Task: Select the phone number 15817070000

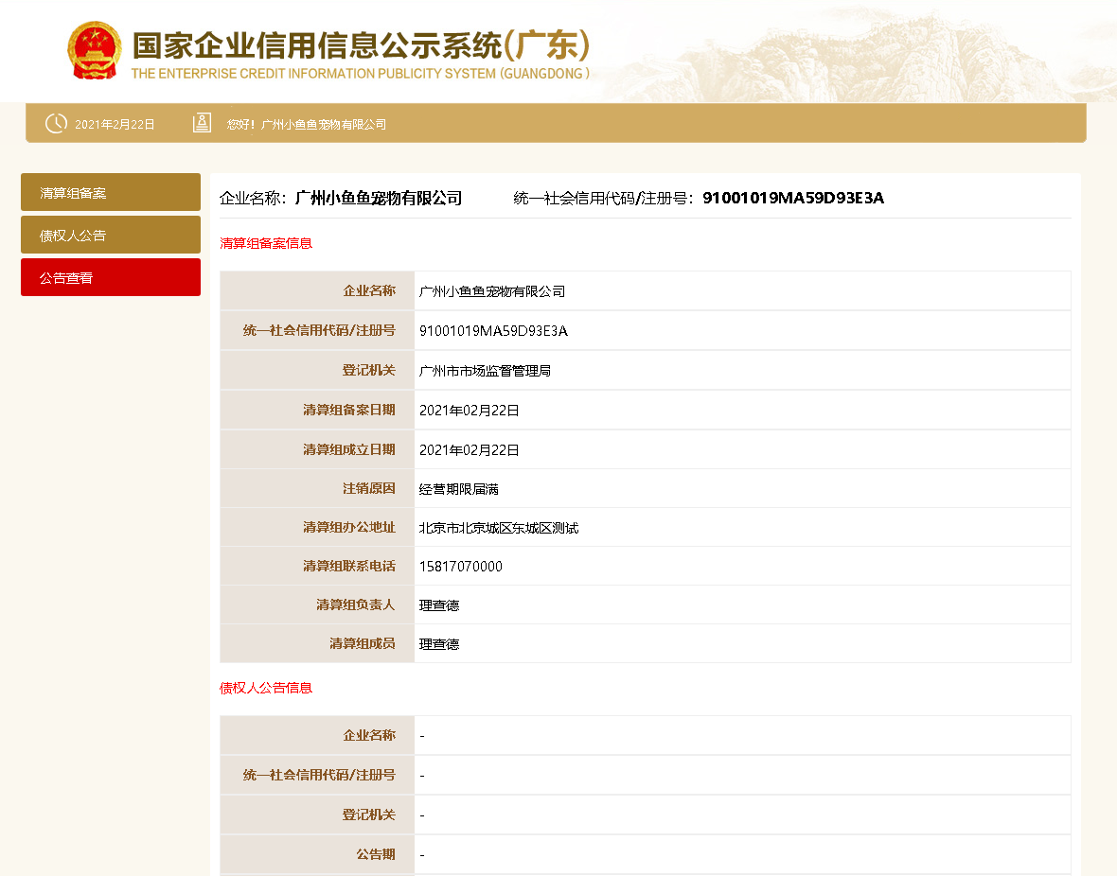Action: 461,566
